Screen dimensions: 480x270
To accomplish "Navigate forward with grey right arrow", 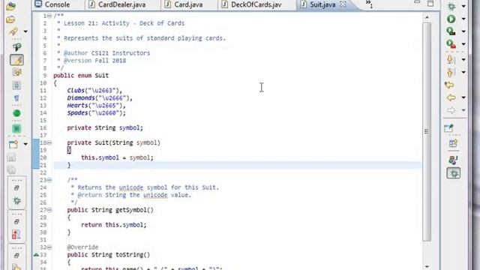I will [451, 110].
